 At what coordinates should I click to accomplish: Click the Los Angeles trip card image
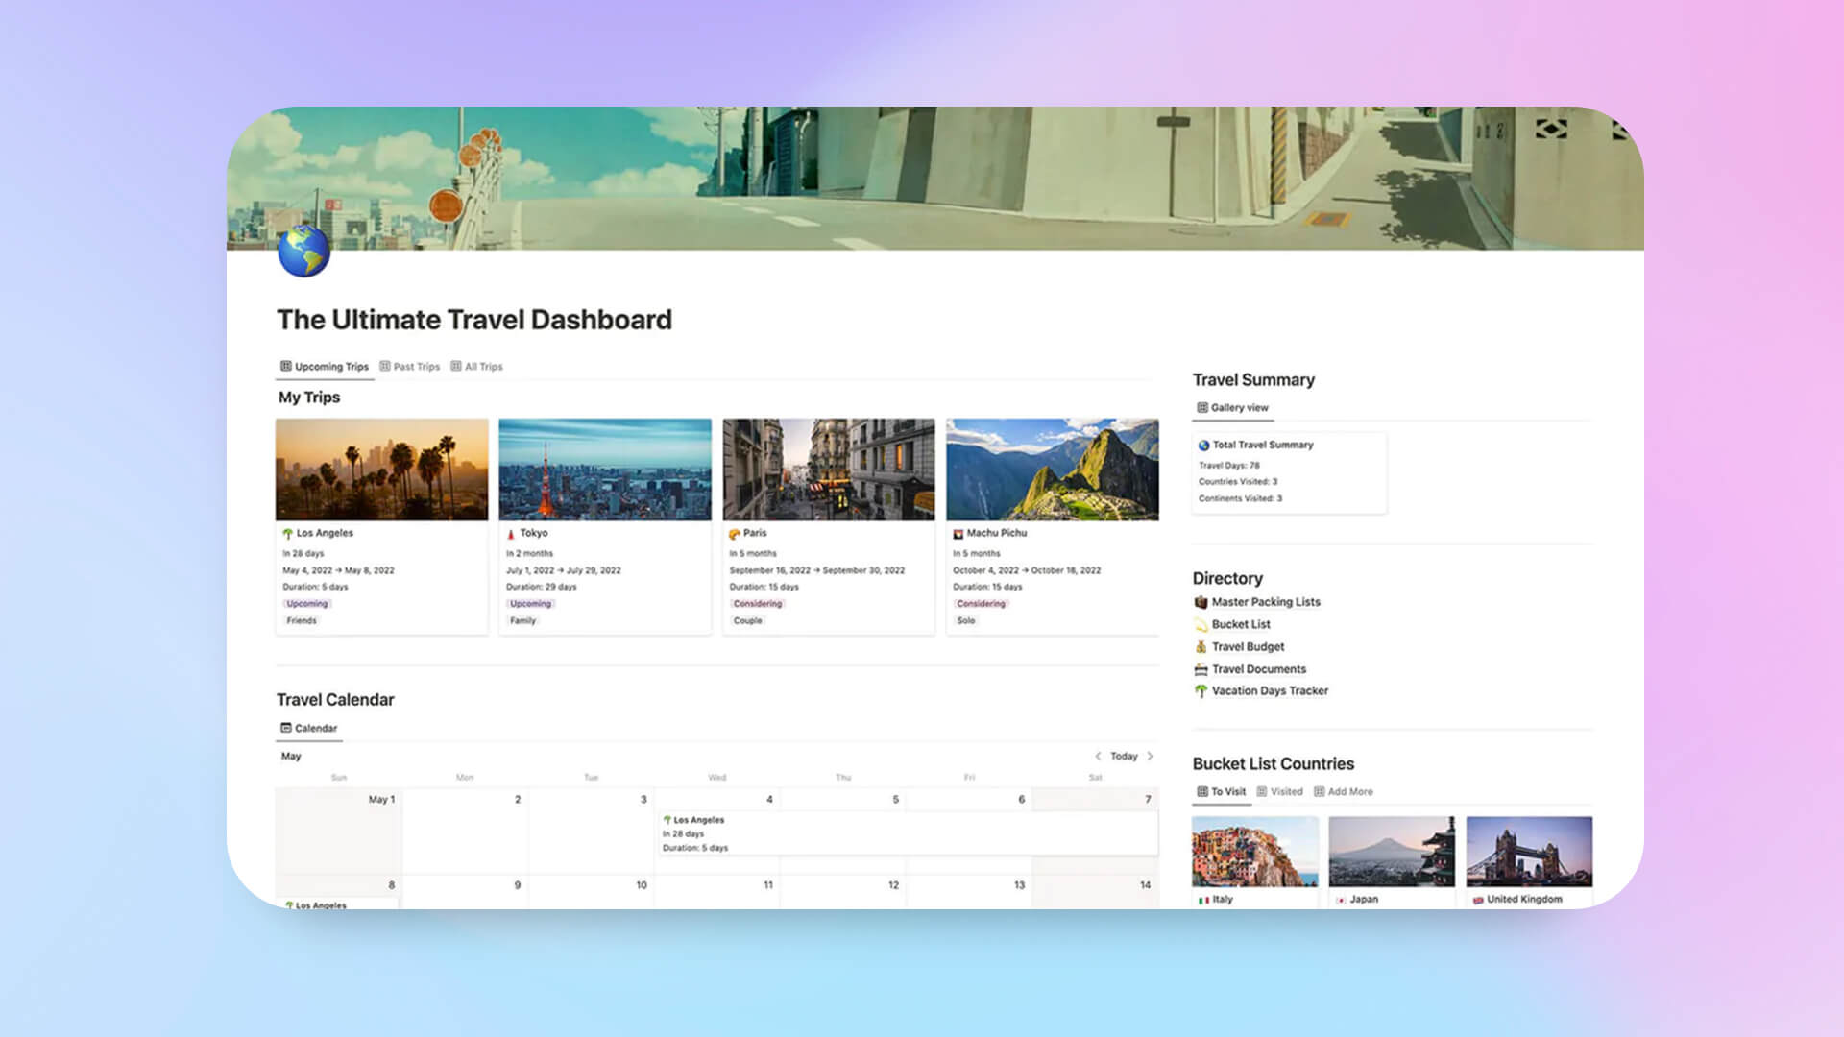(x=381, y=470)
